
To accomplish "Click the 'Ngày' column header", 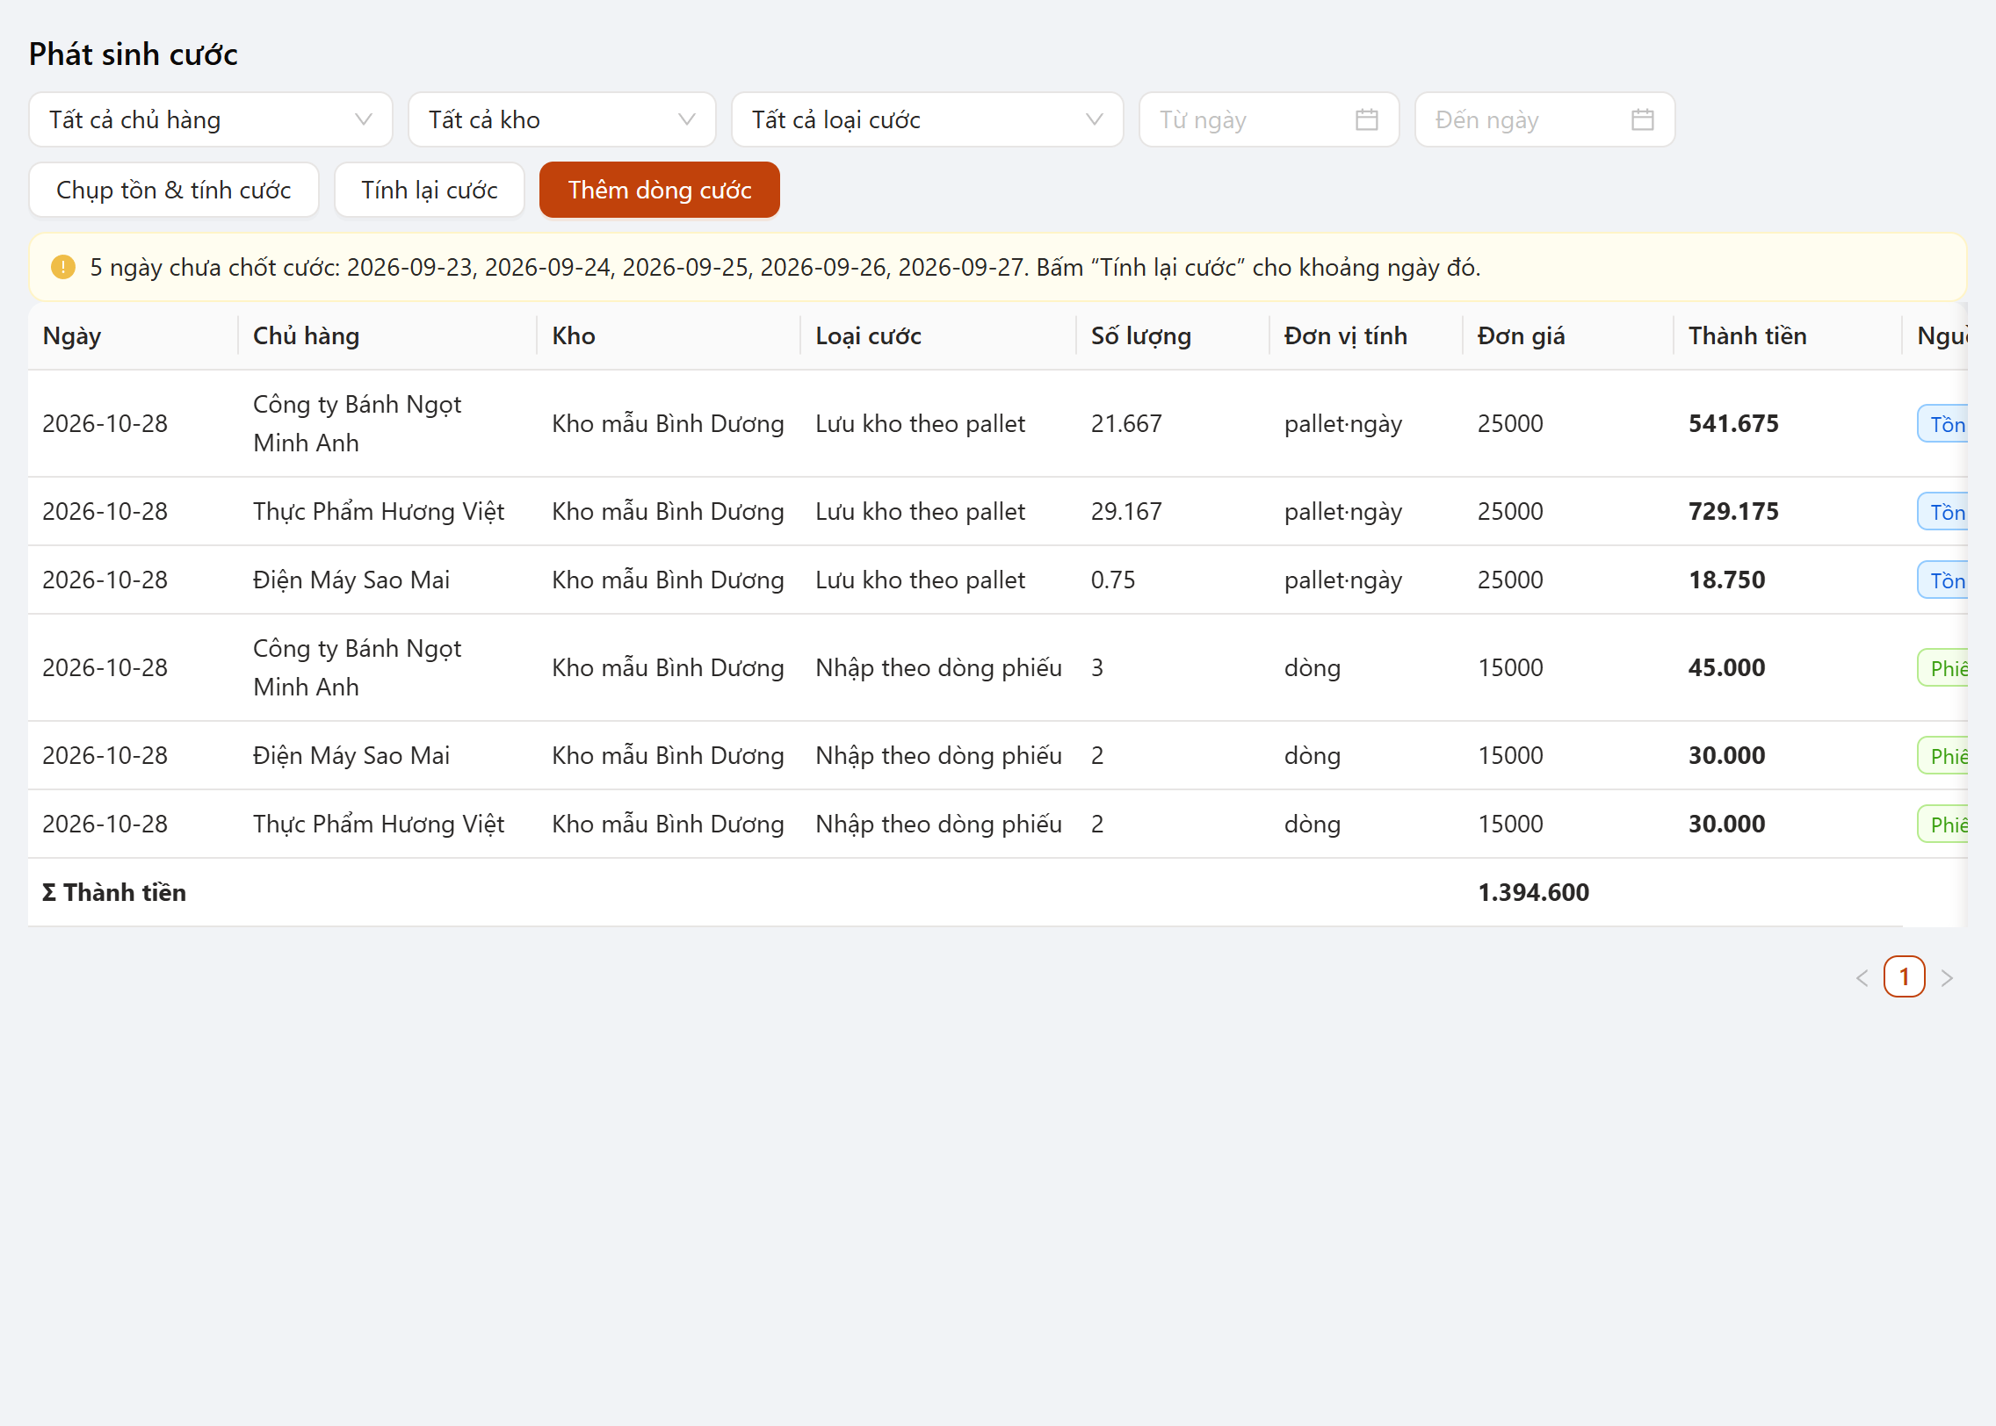I will coord(133,336).
